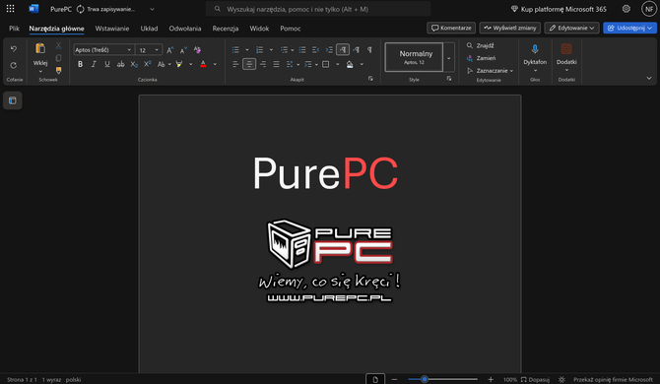Click Kup platformę Microsoft 365 link
The image size is (660, 384).
[x=559, y=9]
